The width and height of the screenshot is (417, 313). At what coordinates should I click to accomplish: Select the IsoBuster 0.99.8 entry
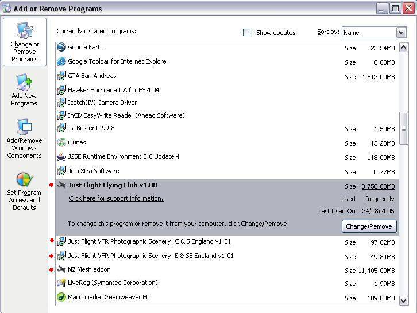point(227,128)
